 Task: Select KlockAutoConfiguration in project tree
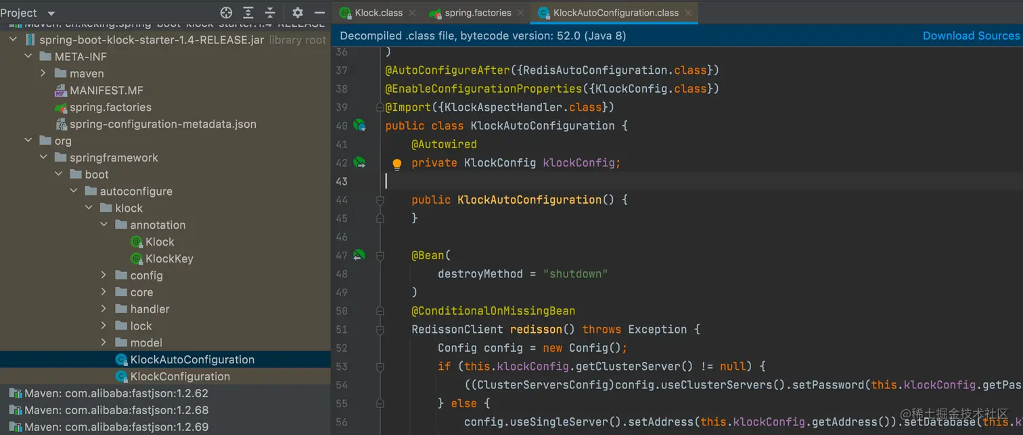tap(192, 359)
